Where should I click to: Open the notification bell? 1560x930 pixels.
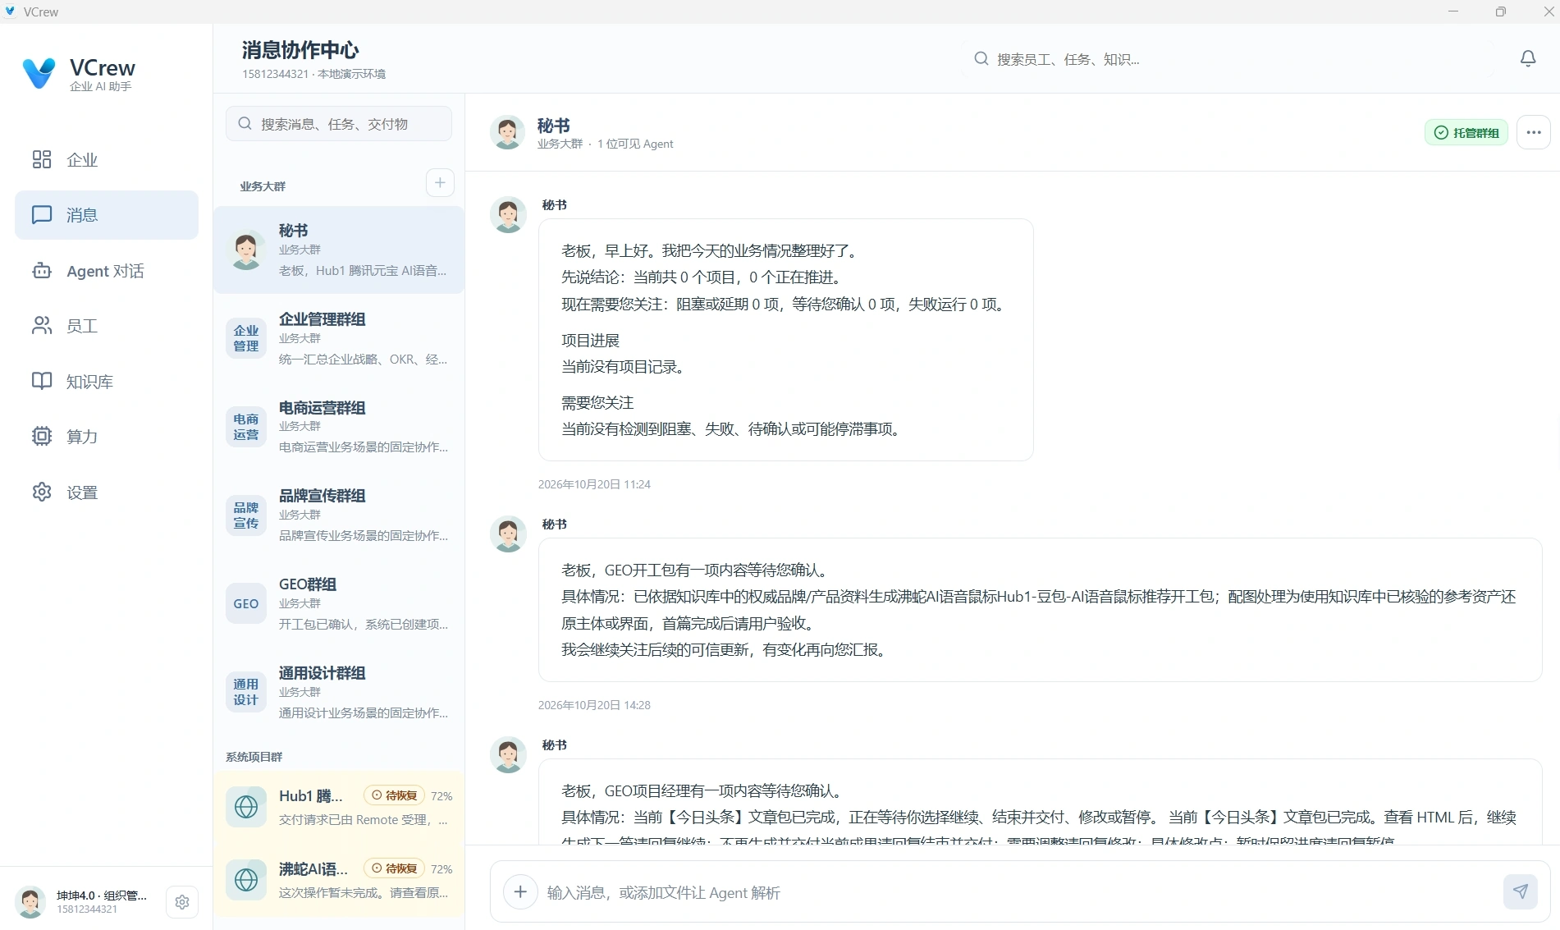pos(1527,58)
